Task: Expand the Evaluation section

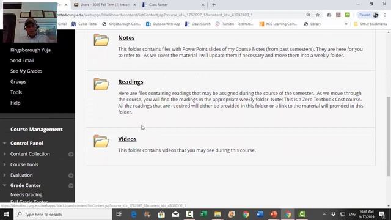Action: tap(4, 175)
